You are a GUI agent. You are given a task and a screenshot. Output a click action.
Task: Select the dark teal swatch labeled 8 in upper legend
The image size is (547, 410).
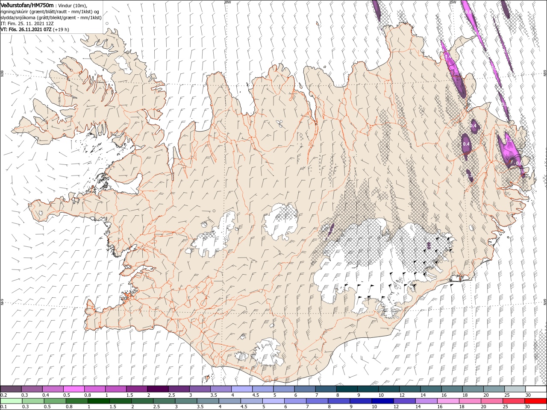pos(347,389)
